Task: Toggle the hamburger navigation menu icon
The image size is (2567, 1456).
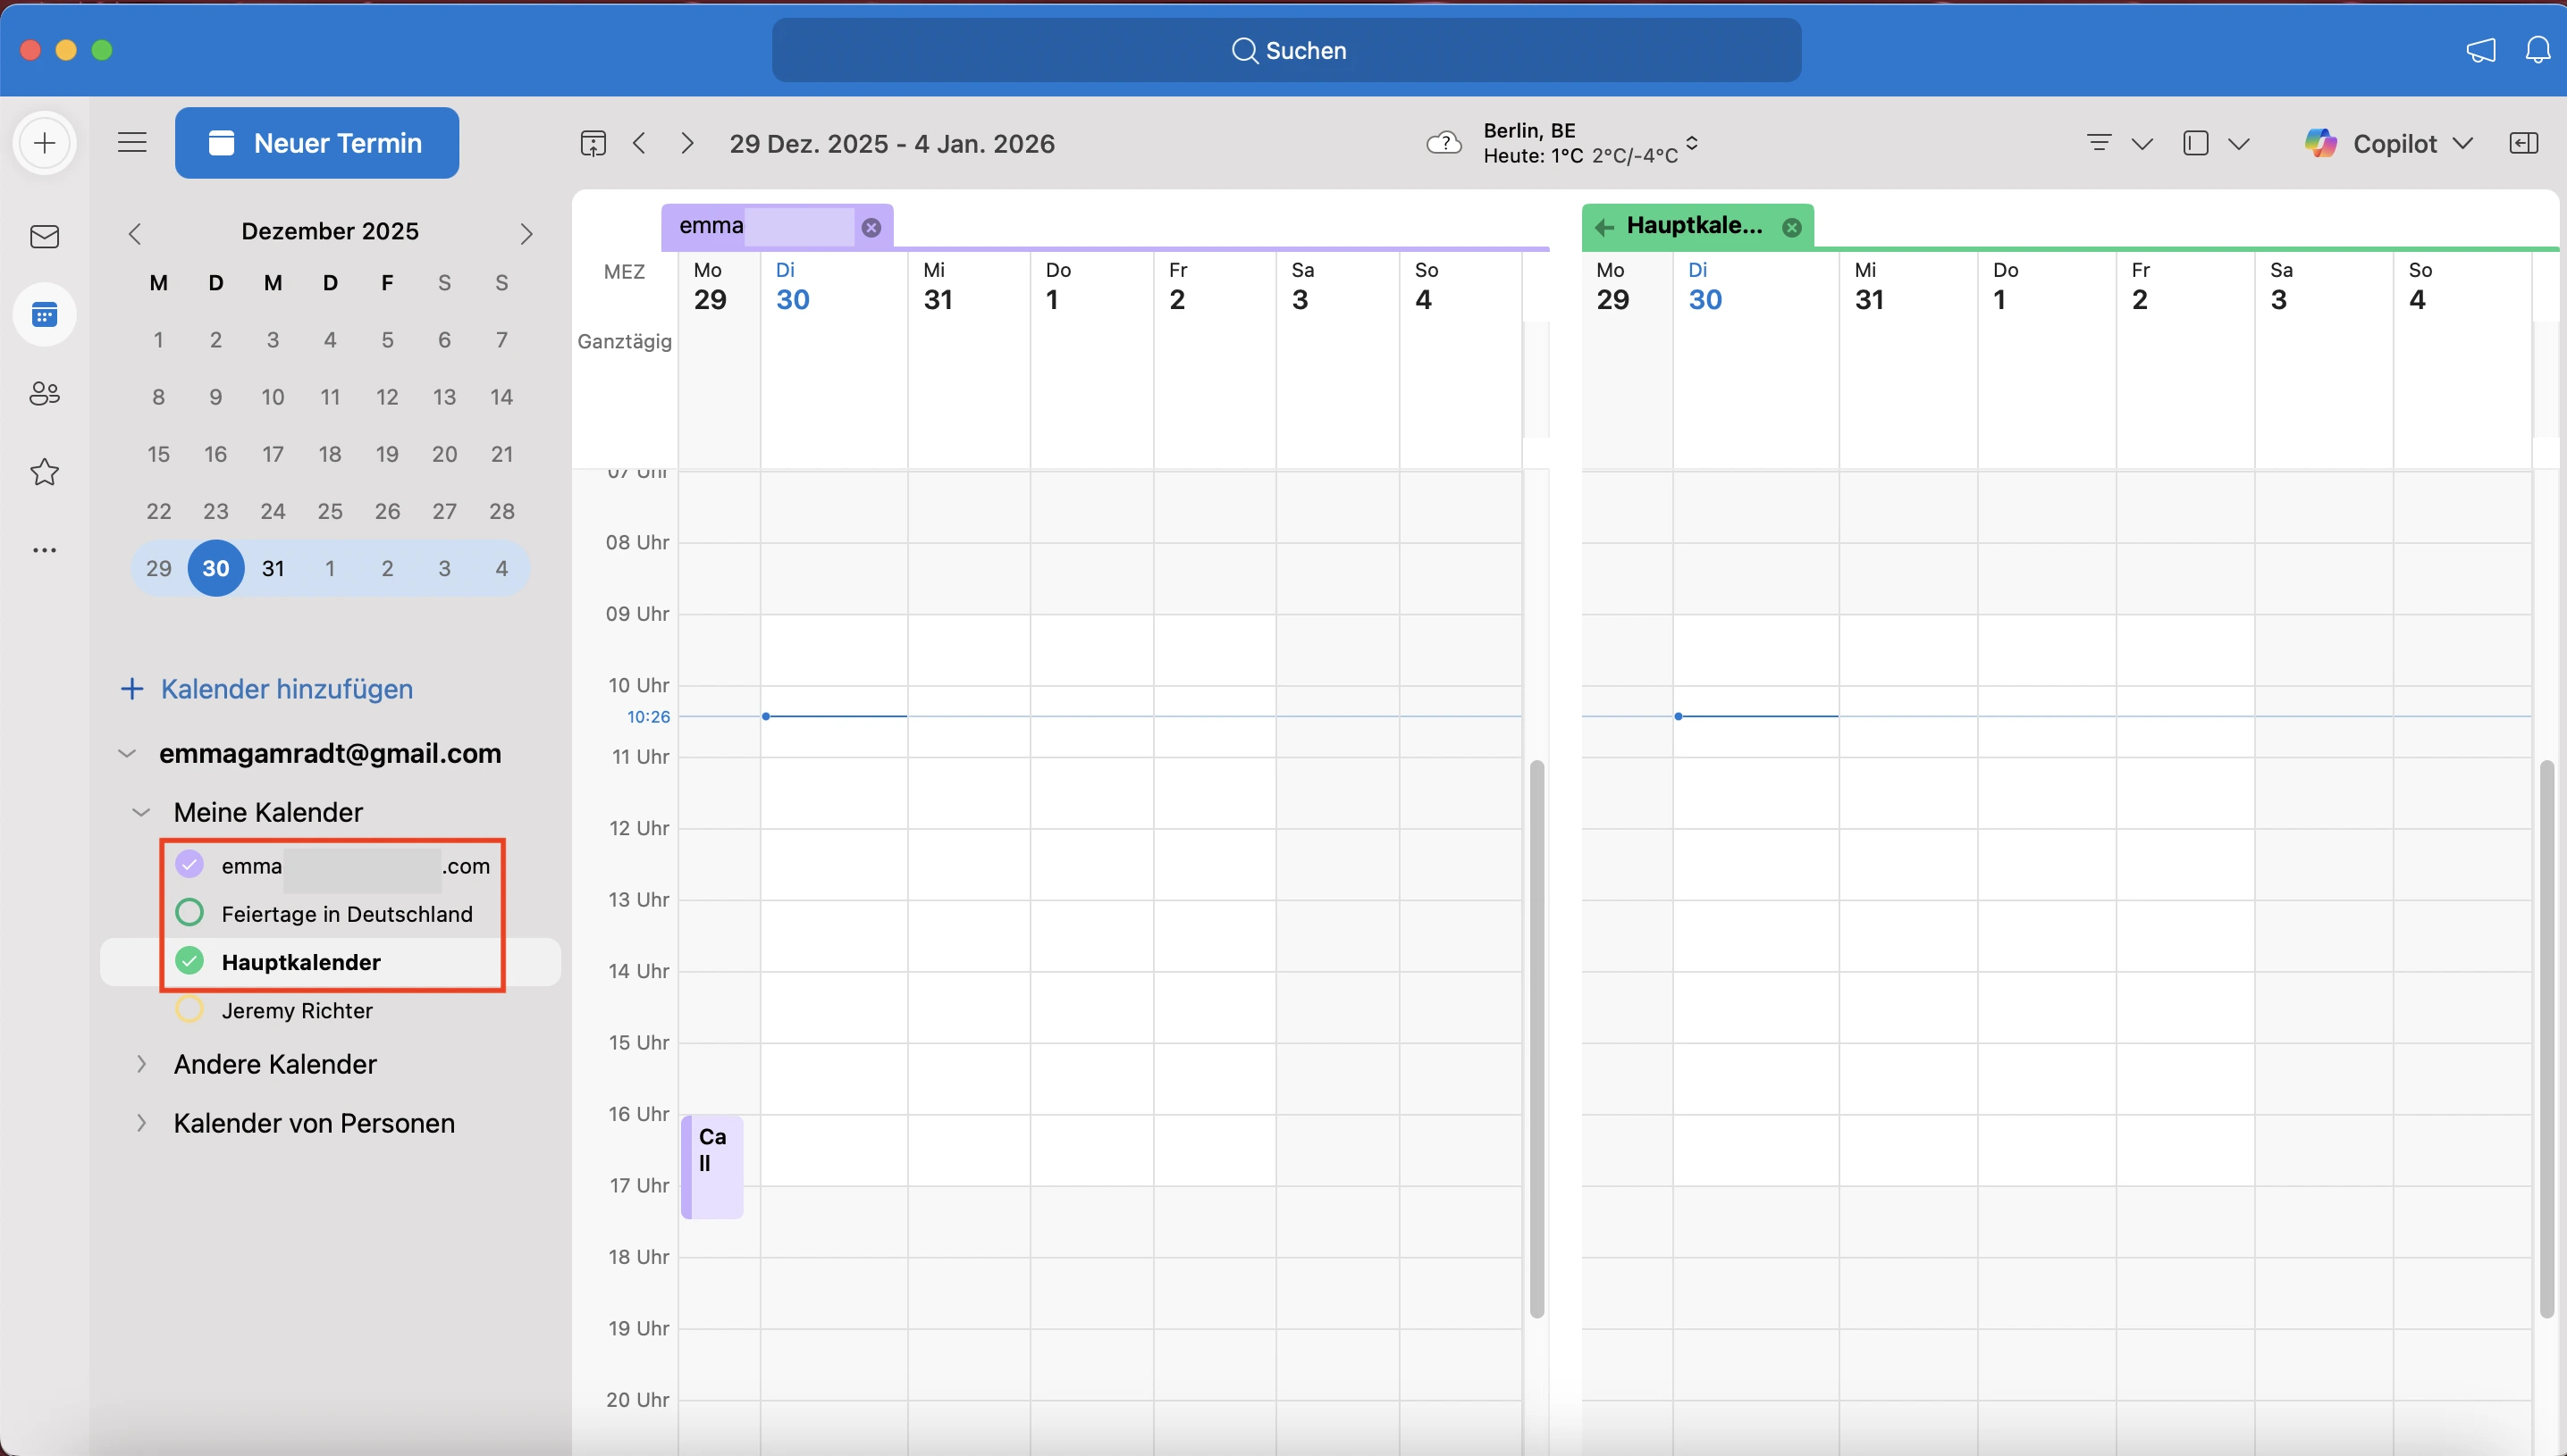Action: click(x=132, y=143)
